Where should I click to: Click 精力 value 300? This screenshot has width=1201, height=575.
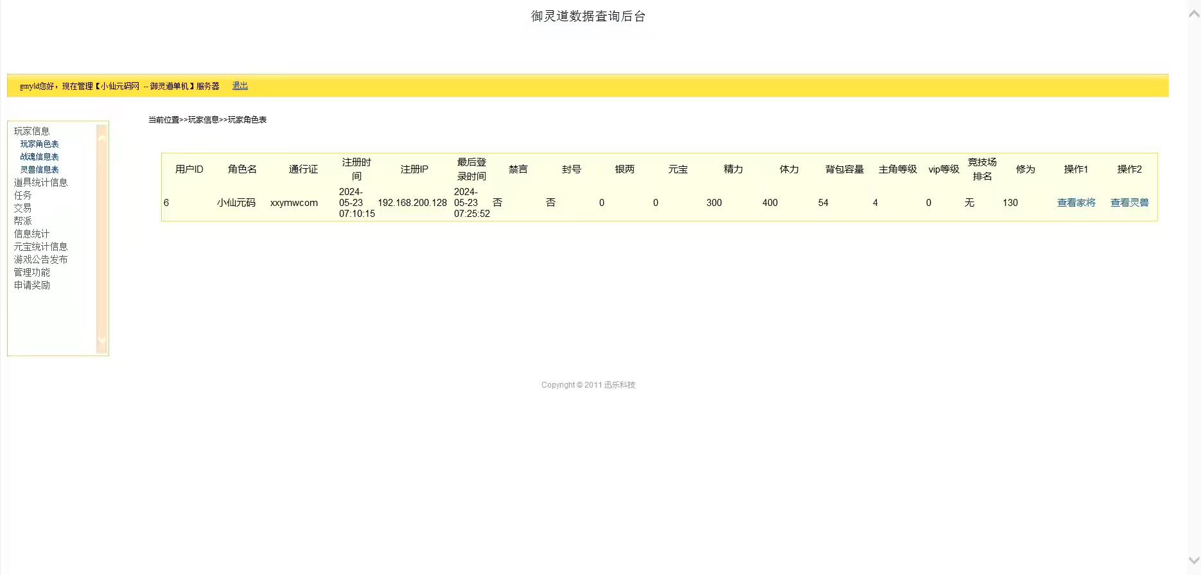714,203
